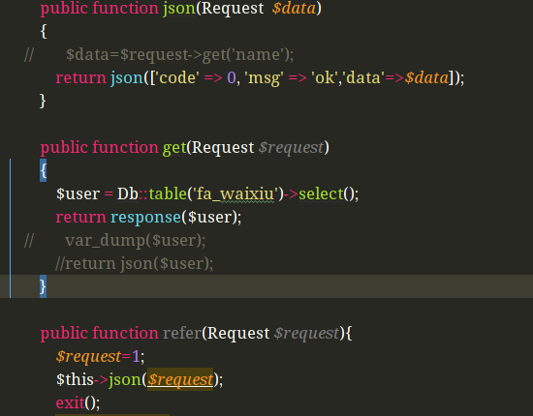Click the response function call
This screenshot has width=533, height=416.
click(x=145, y=218)
